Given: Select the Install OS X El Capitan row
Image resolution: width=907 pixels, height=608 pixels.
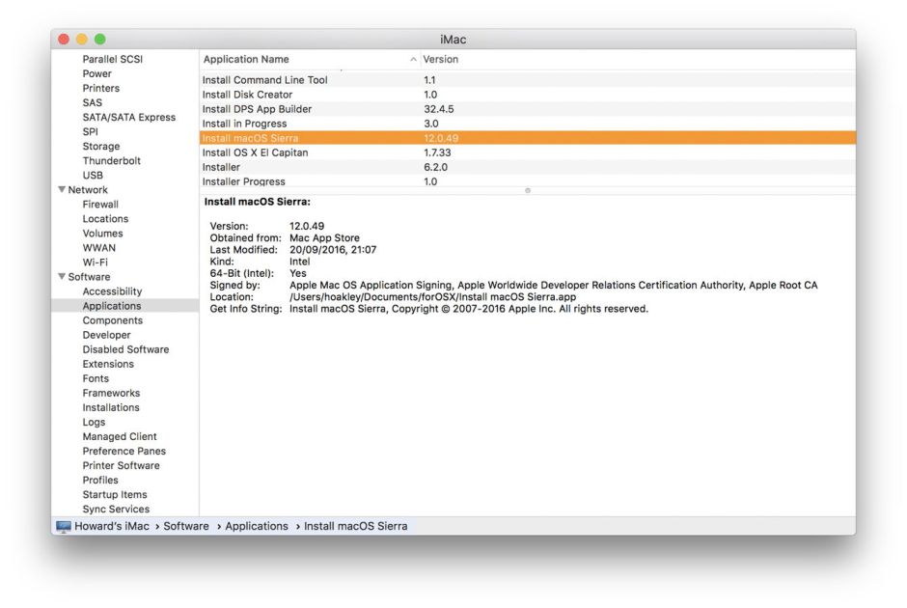Looking at the screenshot, I should [255, 152].
